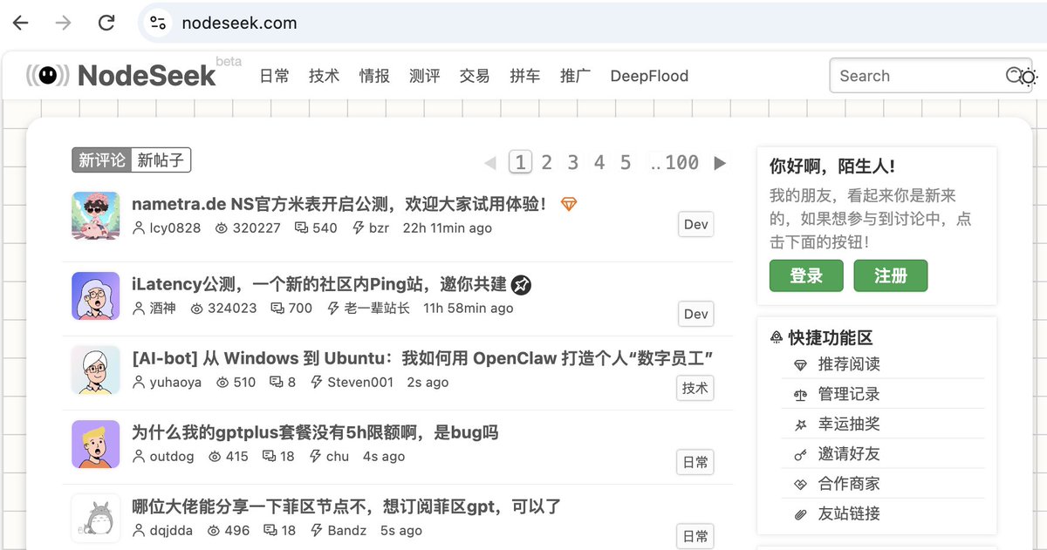The width and height of the screenshot is (1047, 550).
Task: Click the 540 comments count
Action: [x=316, y=228]
